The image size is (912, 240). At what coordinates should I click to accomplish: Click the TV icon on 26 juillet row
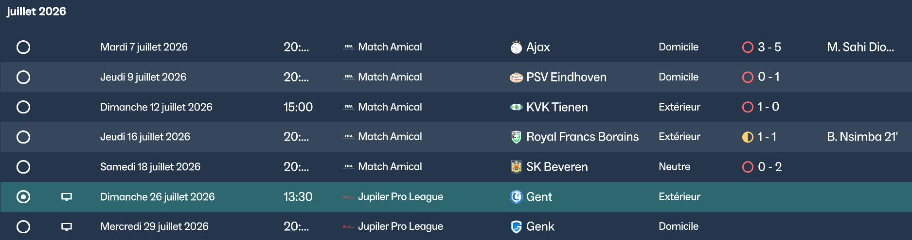click(x=67, y=197)
